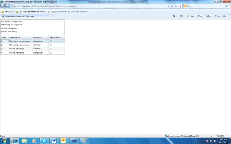Click the Add to Favorites Bar star icon
The image size is (231, 144).
pos(17,11)
